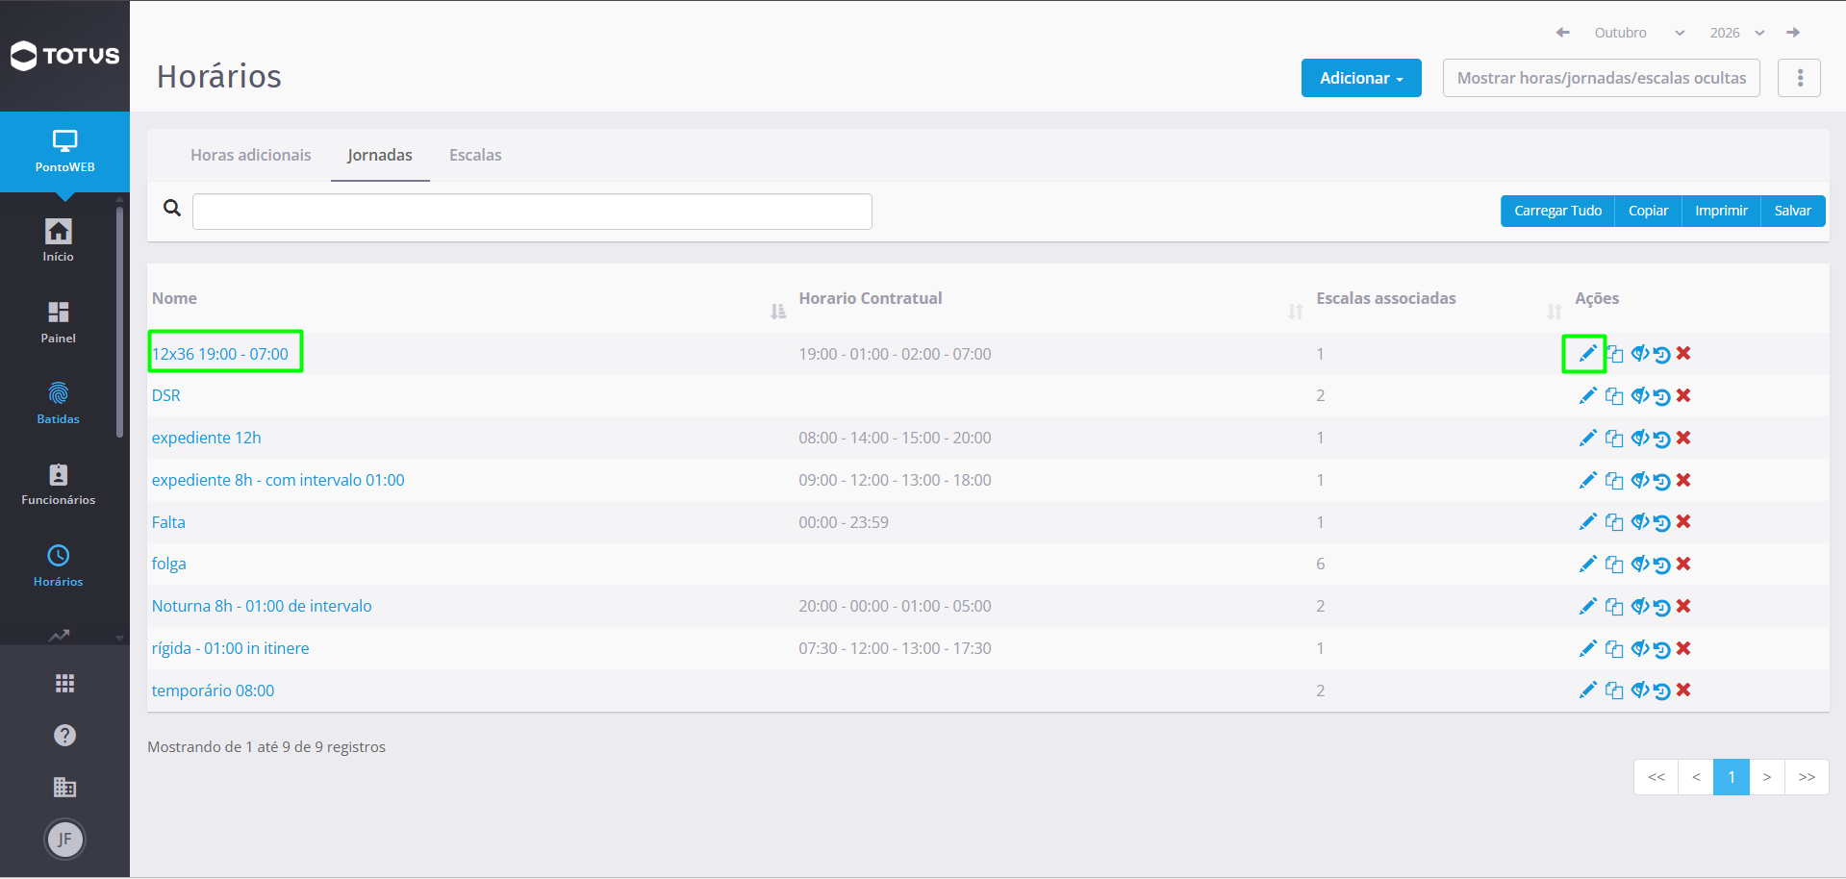This screenshot has height=879, width=1846.
Task: Open the three-dot options menu
Action: click(1800, 78)
